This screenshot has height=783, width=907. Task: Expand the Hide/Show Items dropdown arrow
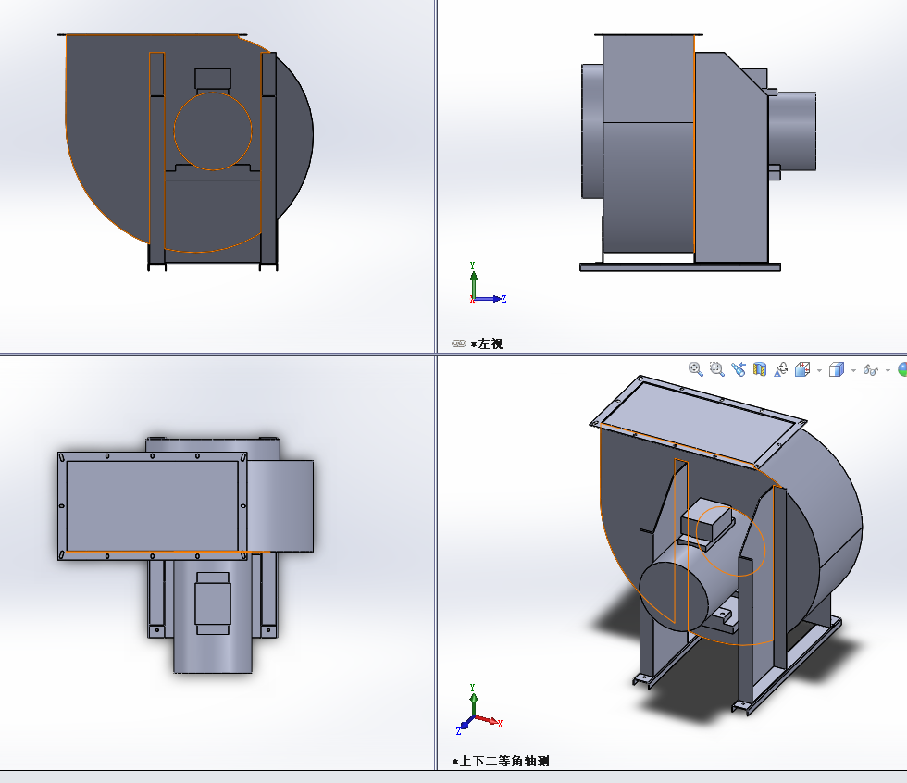coord(888,370)
